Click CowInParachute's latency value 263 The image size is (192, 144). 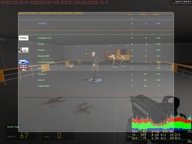[x=158, y=62]
